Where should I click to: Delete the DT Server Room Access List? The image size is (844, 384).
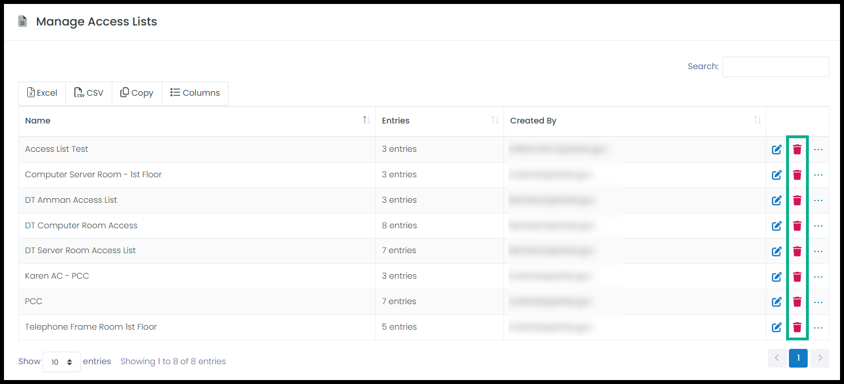pos(797,251)
